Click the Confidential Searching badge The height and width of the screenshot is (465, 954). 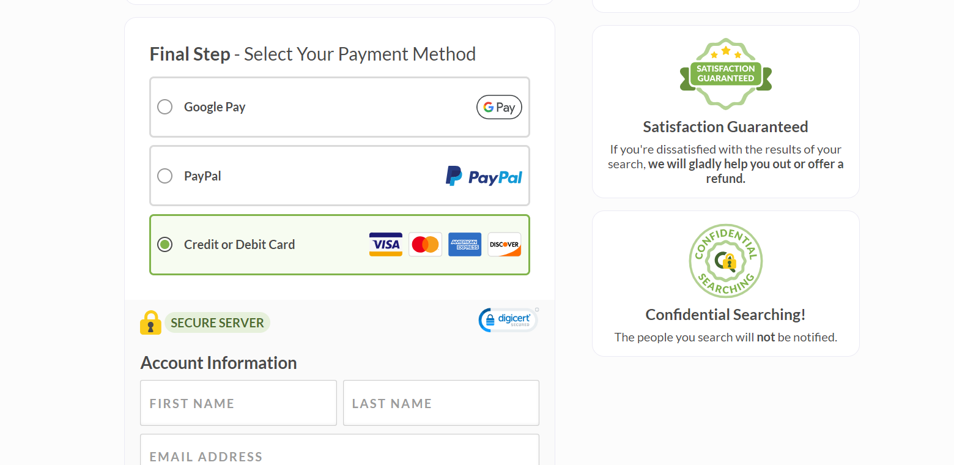point(725,261)
